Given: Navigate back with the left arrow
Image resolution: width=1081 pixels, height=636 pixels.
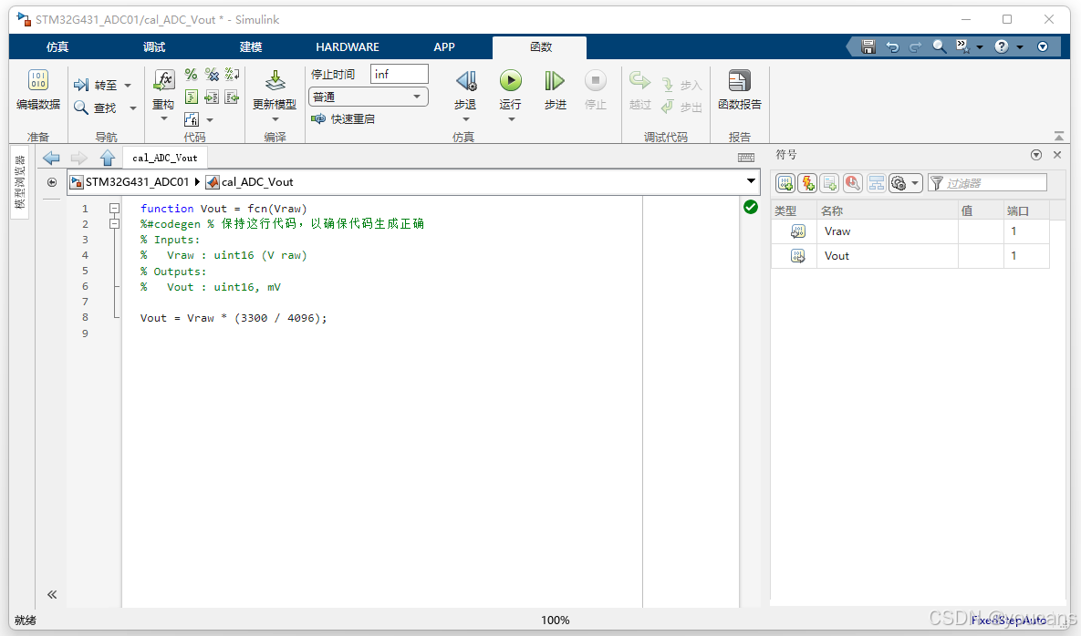Looking at the screenshot, I should 51,158.
